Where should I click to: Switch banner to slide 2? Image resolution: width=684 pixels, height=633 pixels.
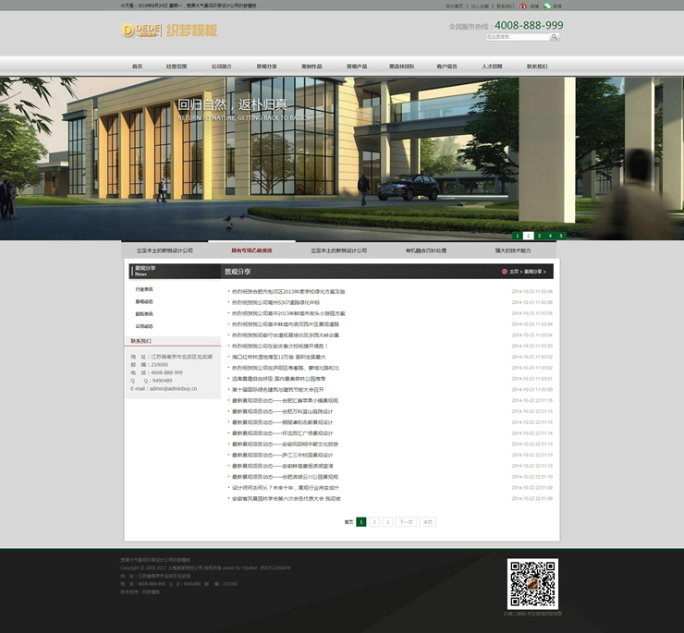(x=528, y=236)
